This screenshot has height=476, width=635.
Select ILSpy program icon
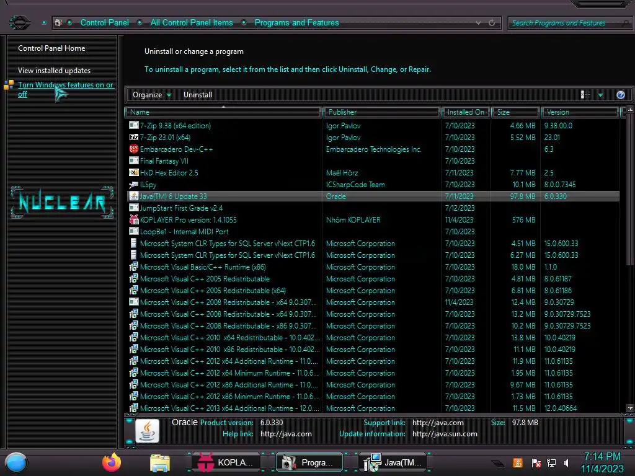click(134, 185)
